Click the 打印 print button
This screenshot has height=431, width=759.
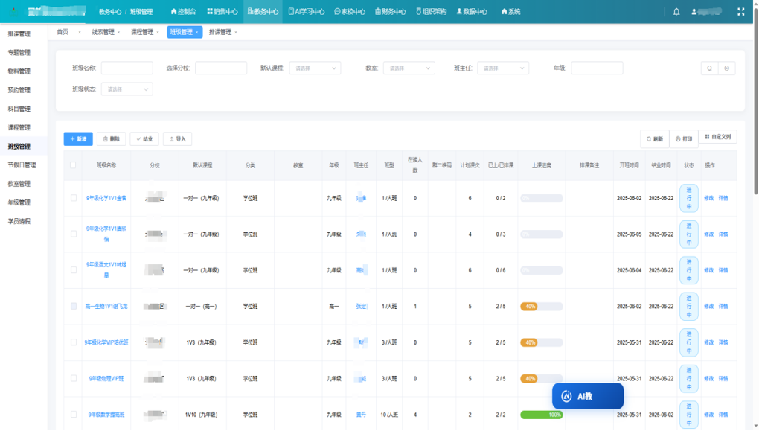pos(684,139)
